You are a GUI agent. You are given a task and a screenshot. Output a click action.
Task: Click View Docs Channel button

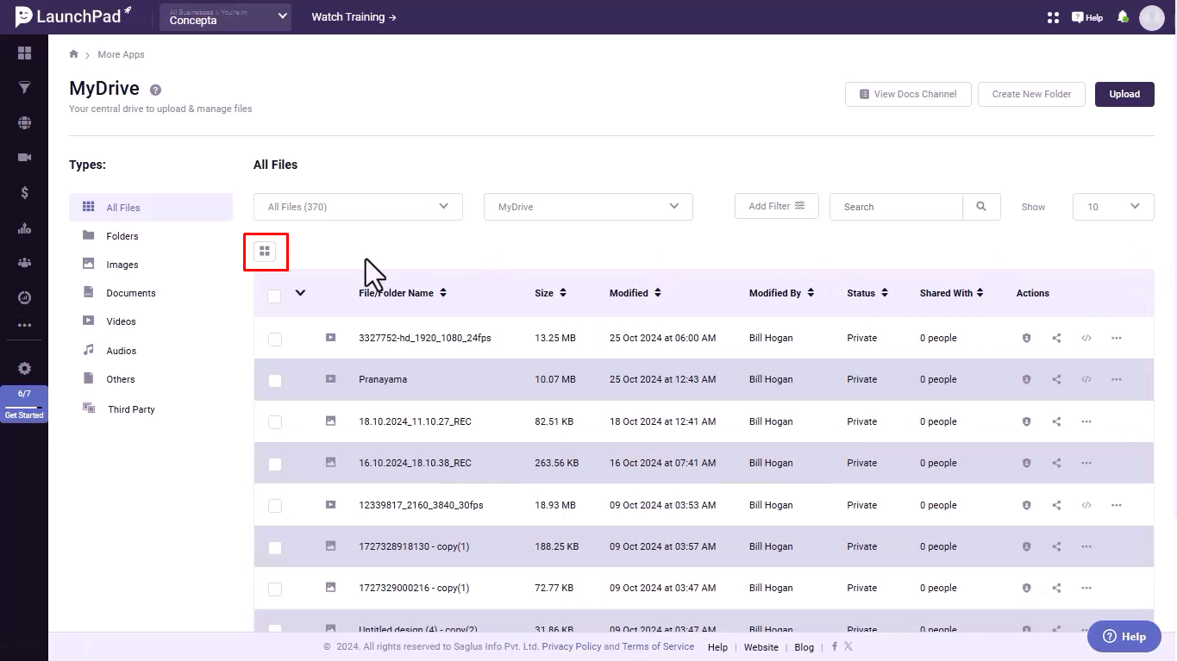coord(908,94)
